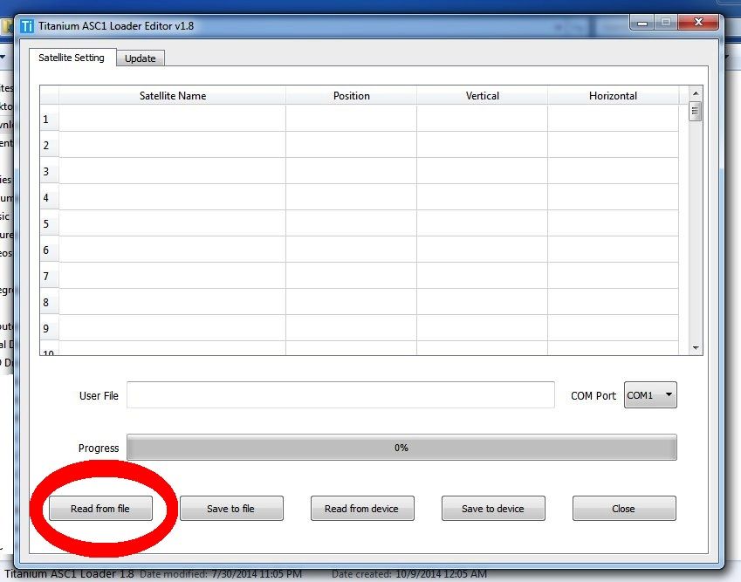Click the User File input field
741x582 pixels.
click(x=340, y=395)
